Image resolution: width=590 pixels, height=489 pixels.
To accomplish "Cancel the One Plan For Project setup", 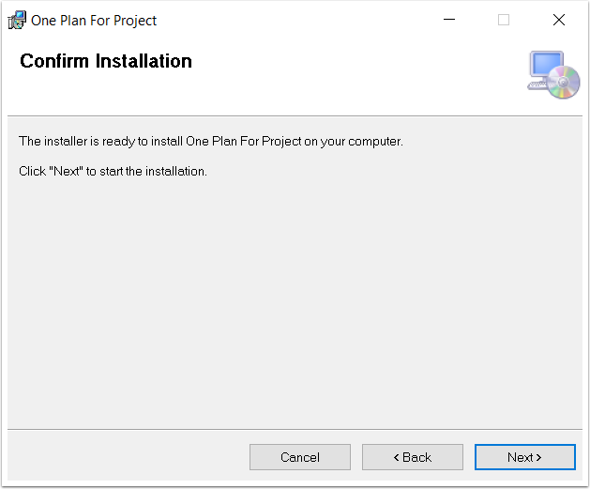I will [300, 457].
